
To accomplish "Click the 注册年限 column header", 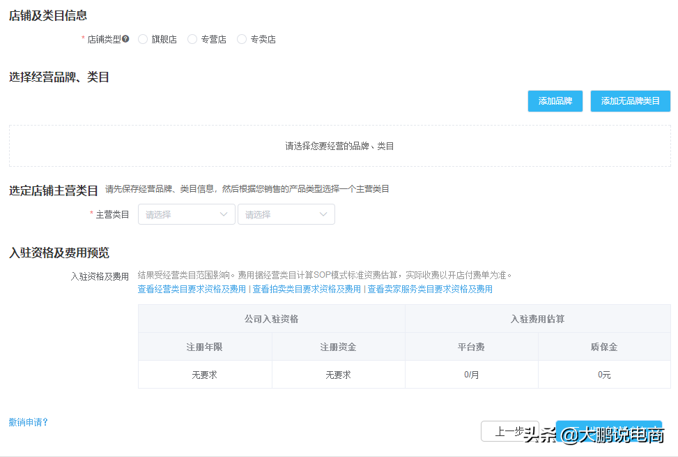I will 205,347.
